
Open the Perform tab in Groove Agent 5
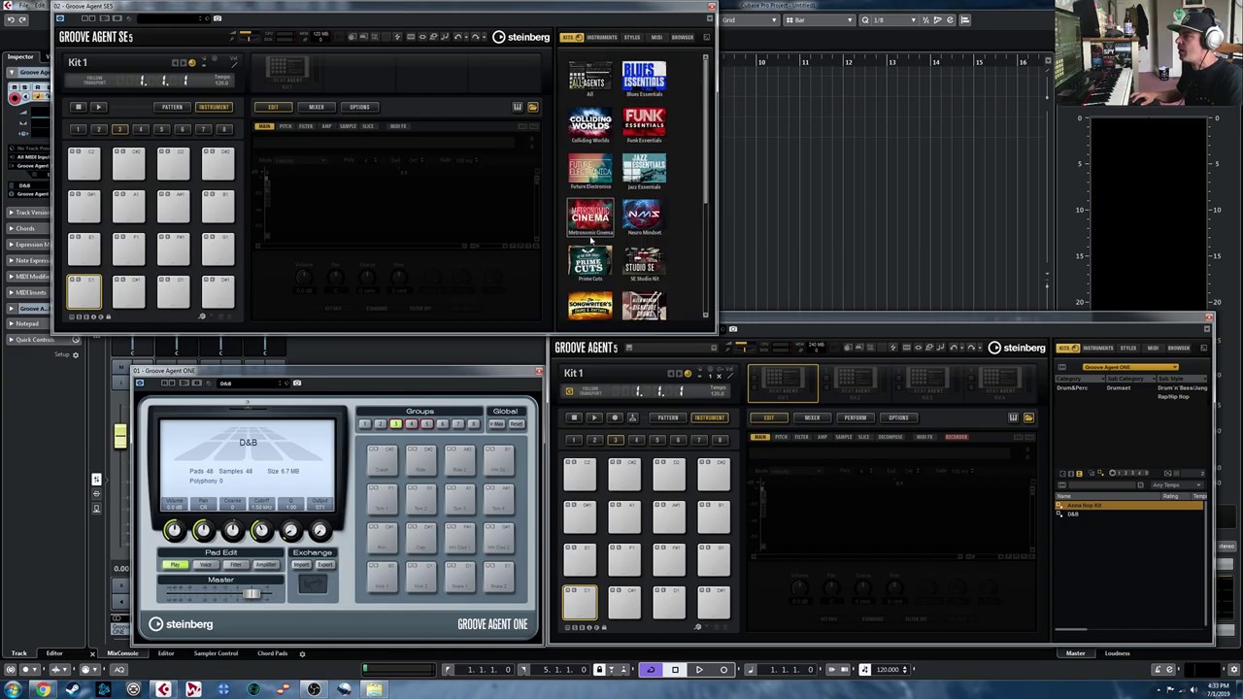pos(855,417)
